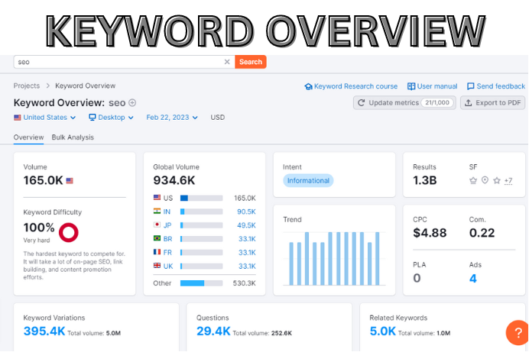Click into the keyword search input field
529x352 pixels.
tap(115, 62)
